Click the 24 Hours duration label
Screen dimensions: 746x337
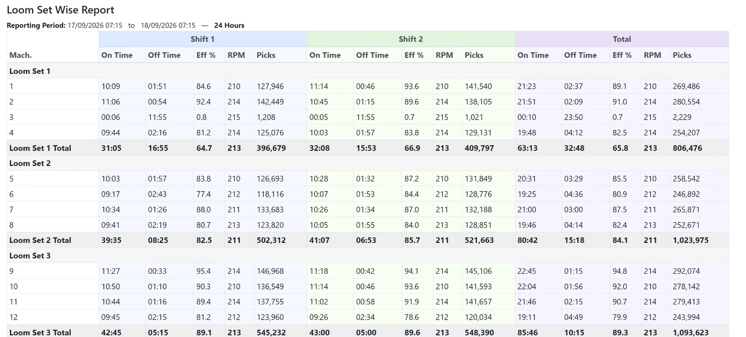coord(229,25)
